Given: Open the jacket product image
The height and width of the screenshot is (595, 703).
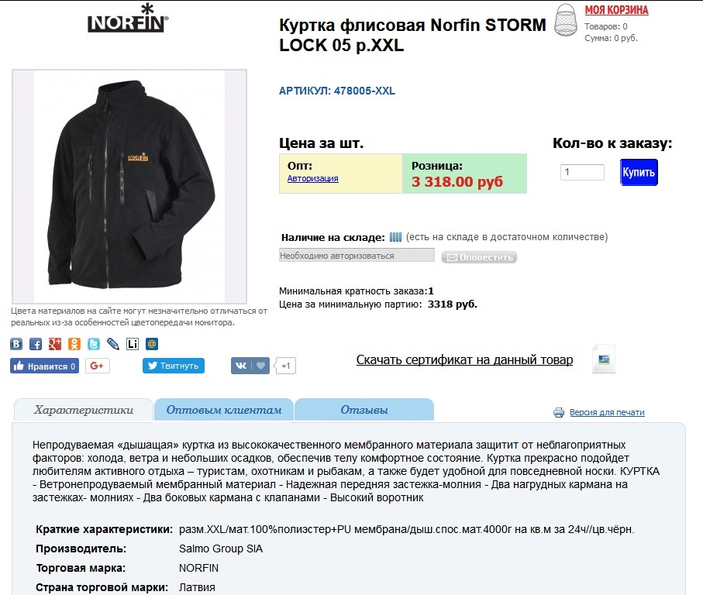Looking at the screenshot, I should pyautogui.click(x=129, y=187).
